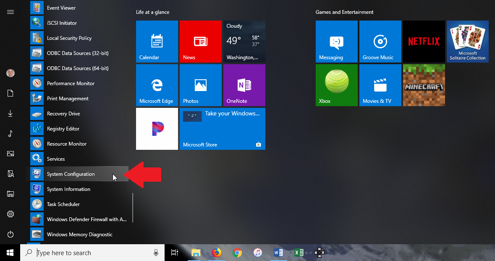Open the Photos tile
The image size is (495, 261).
200,85
